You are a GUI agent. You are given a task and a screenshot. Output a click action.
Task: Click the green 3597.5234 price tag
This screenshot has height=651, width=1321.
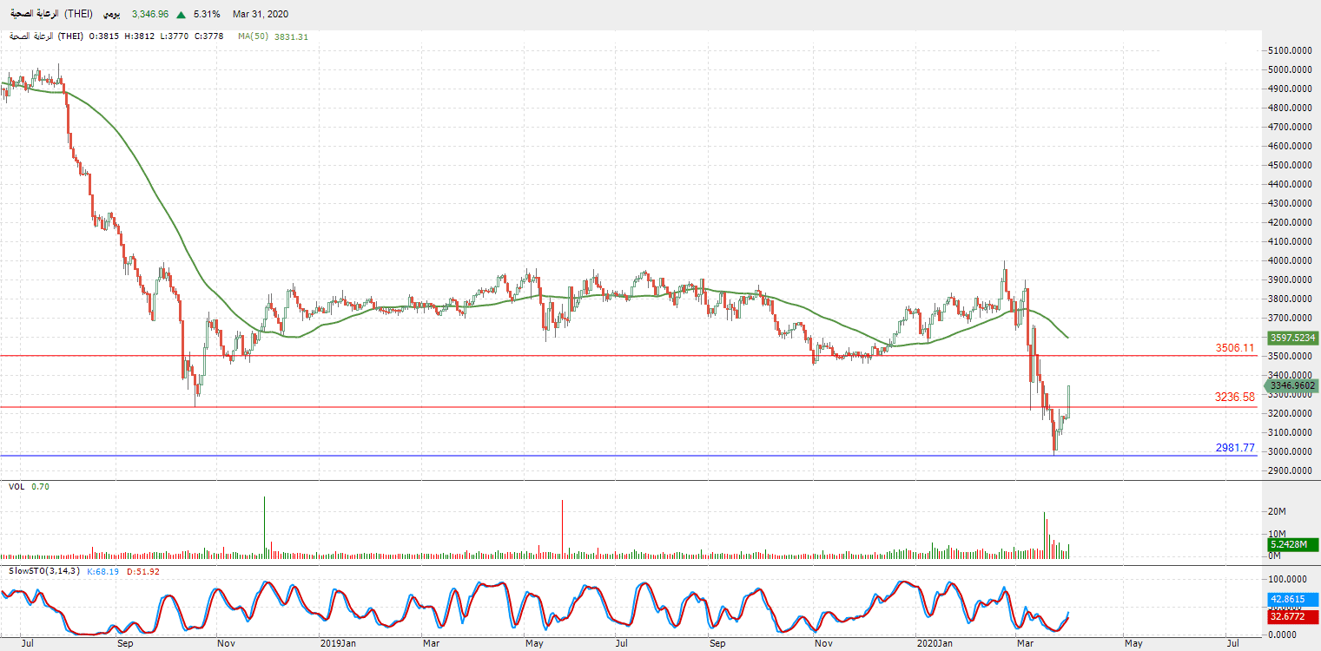pyautogui.click(x=1292, y=338)
